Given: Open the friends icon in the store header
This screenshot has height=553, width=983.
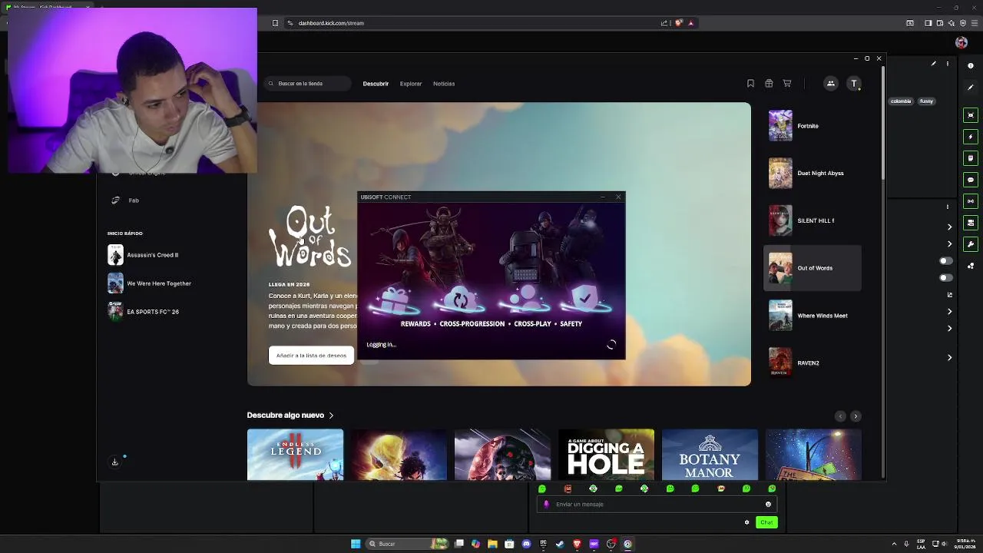Looking at the screenshot, I should (x=831, y=84).
